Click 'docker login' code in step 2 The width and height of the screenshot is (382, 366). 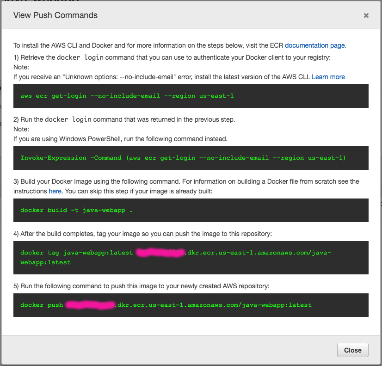[x=68, y=119]
